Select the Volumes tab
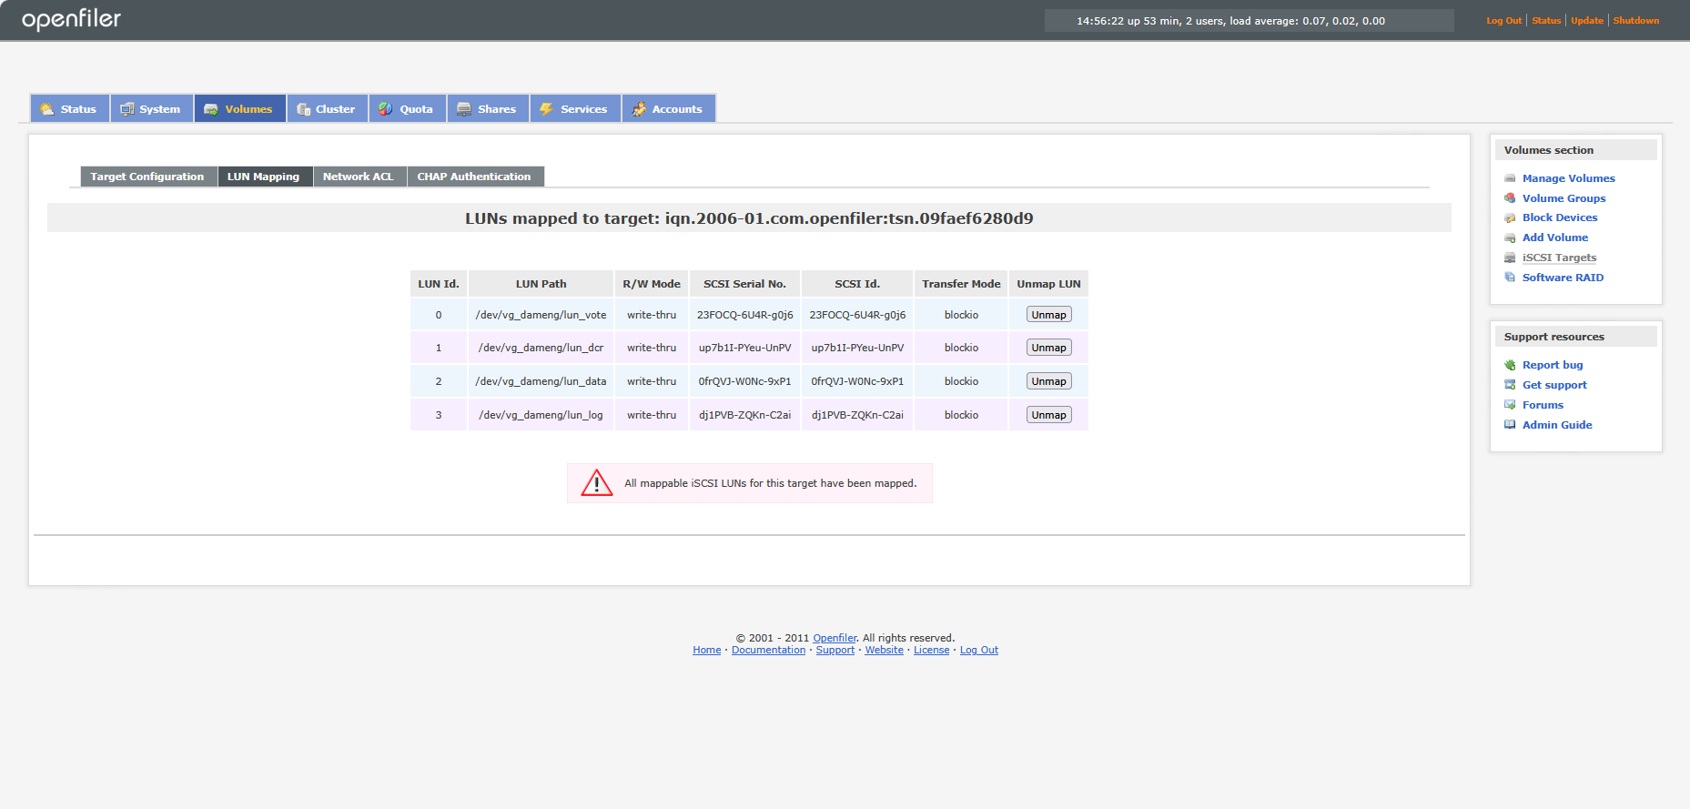 (x=240, y=109)
